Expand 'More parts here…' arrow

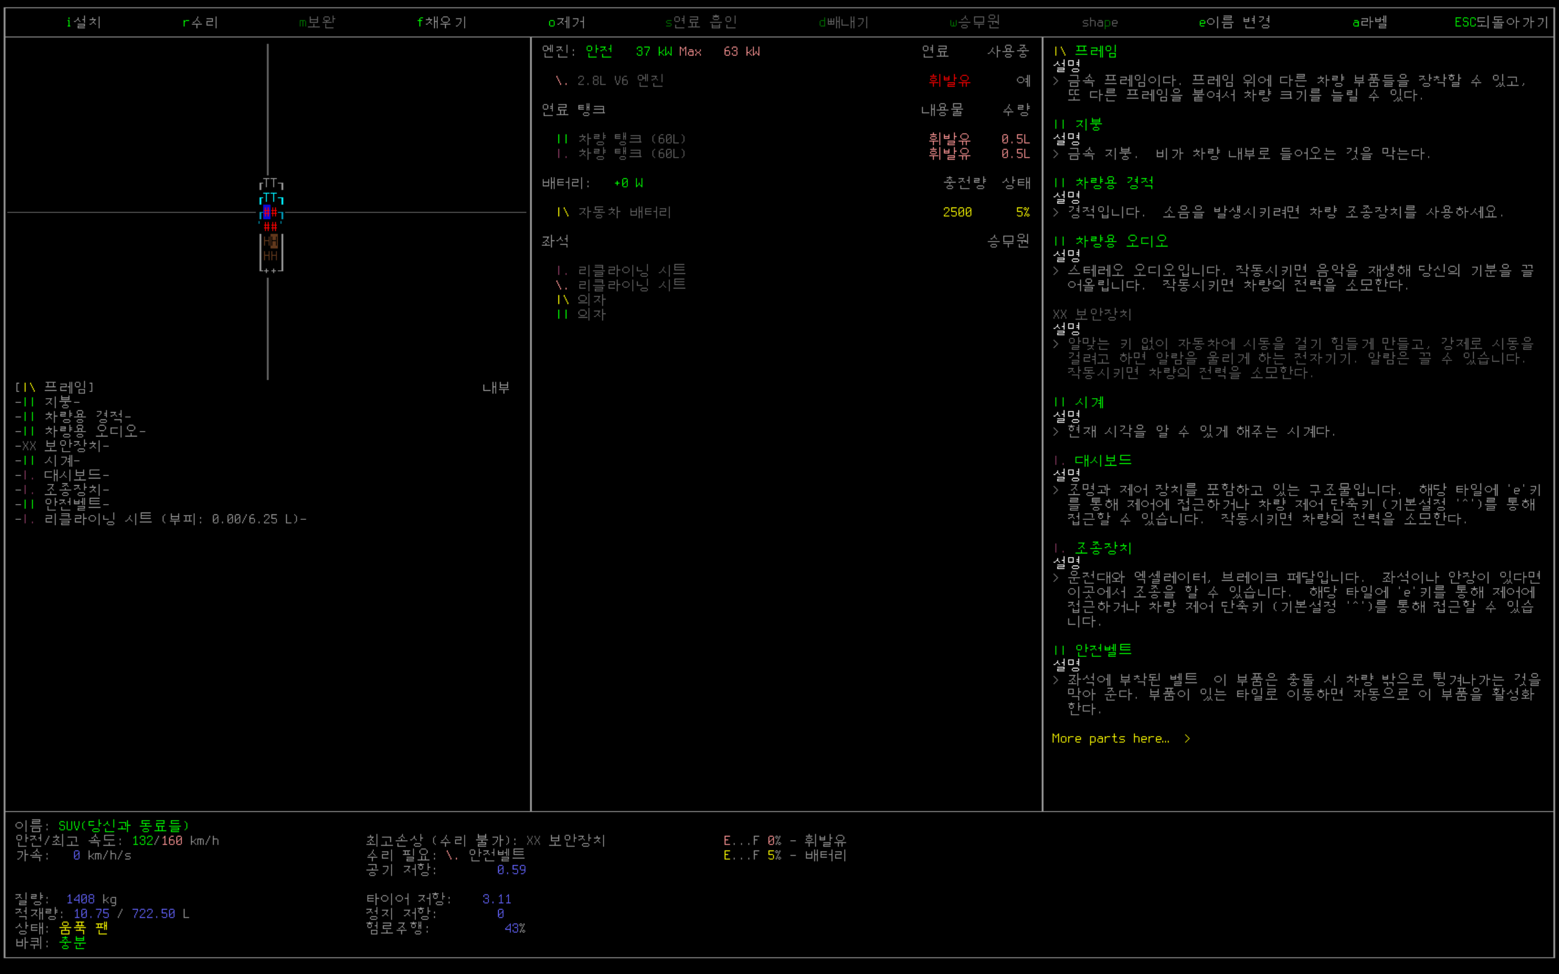(x=1187, y=739)
